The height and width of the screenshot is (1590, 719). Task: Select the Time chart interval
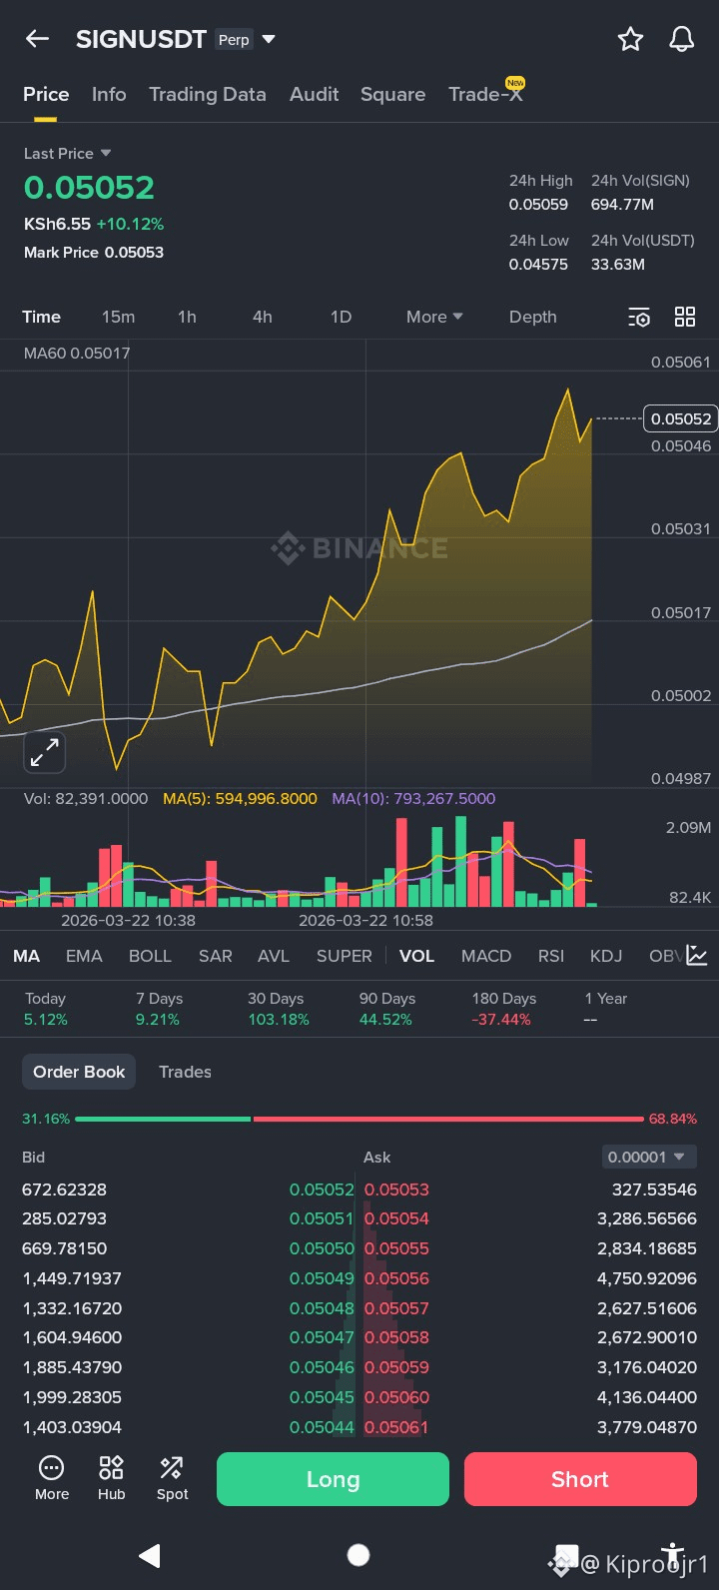42,317
